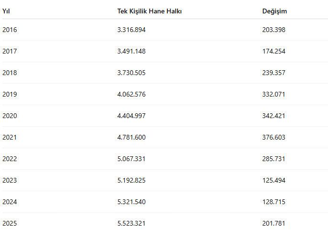Click the household value 3.316.894
The height and width of the screenshot is (240, 328).
(x=131, y=30)
